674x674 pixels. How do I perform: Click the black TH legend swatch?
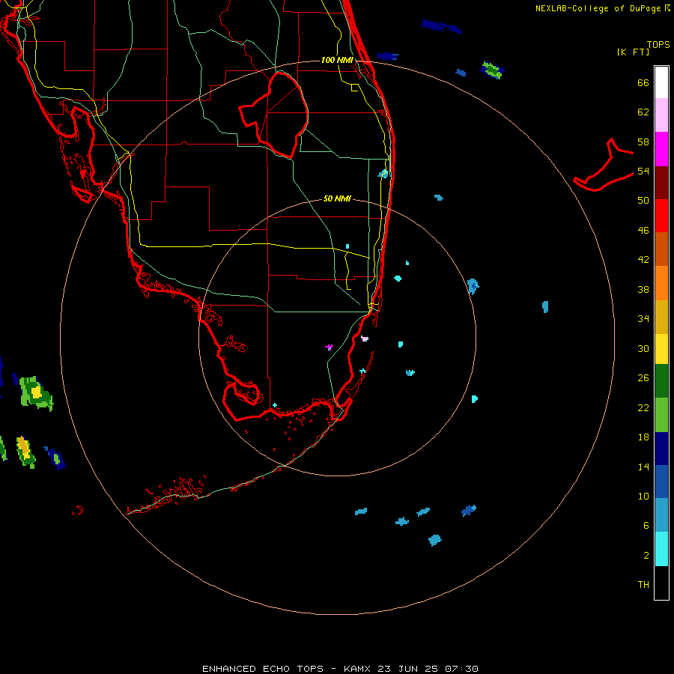pyautogui.click(x=661, y=583)
